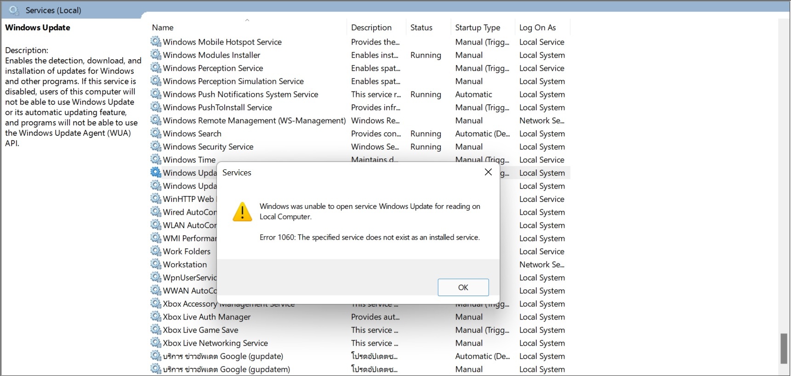Click the vertical scrollbar thumb of the services list
Image resolution: width=791 pixels, height=376 pixels.
(784, 348)
